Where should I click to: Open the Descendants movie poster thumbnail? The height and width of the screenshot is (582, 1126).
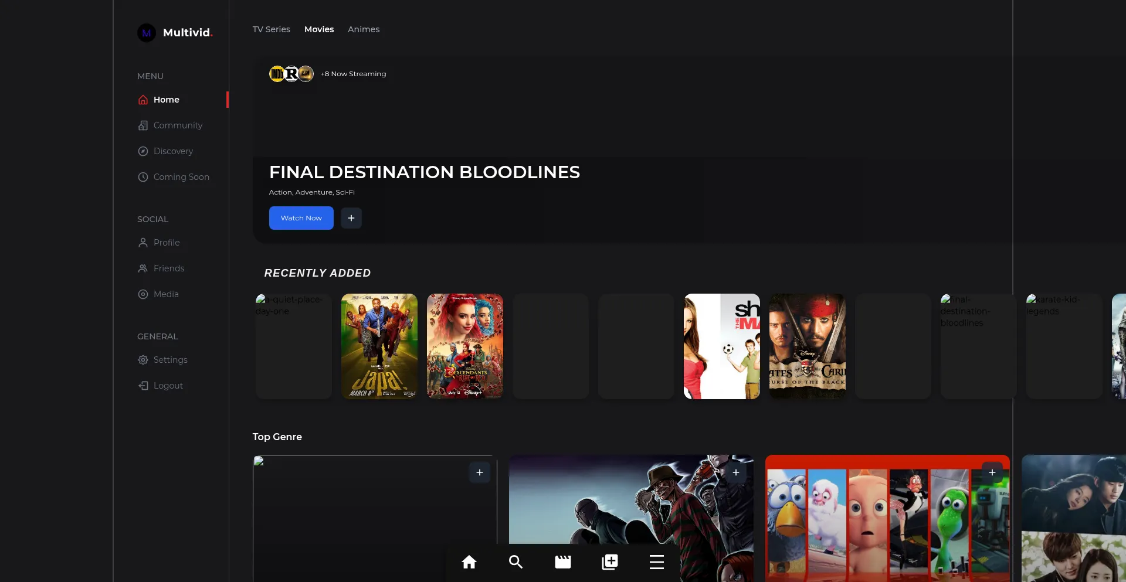[464, 346]
